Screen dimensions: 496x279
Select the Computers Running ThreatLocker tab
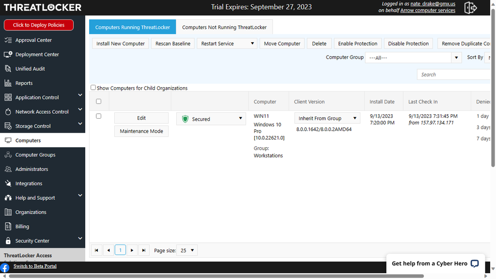(132, 27)
